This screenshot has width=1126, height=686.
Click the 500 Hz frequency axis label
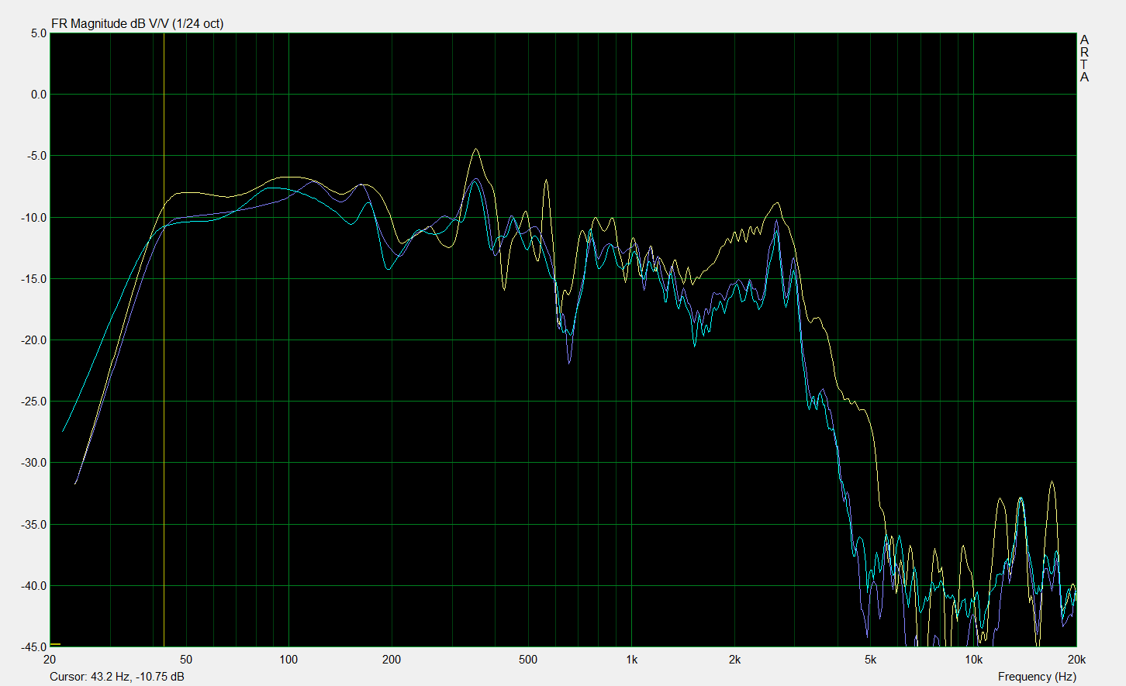[528, 660]
